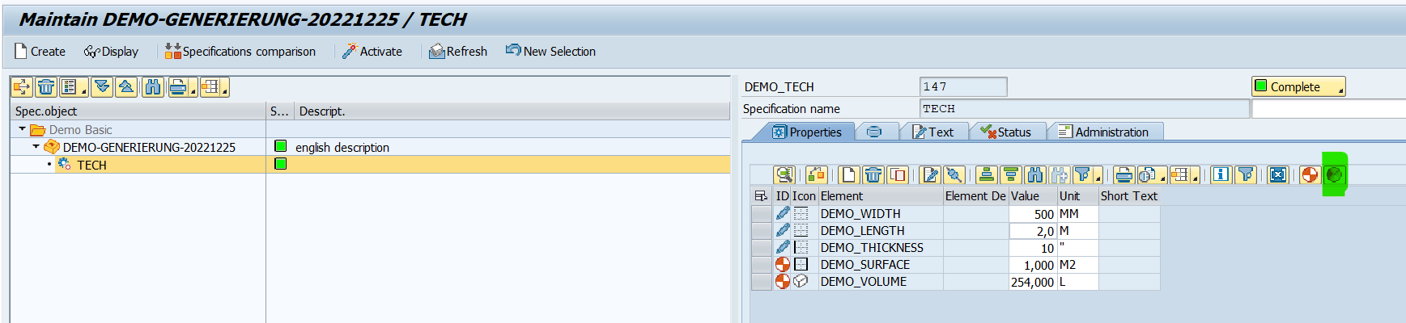
Task: Click the expand all nodes icon in the tree toolbar
Action: (x=102, y=87)
